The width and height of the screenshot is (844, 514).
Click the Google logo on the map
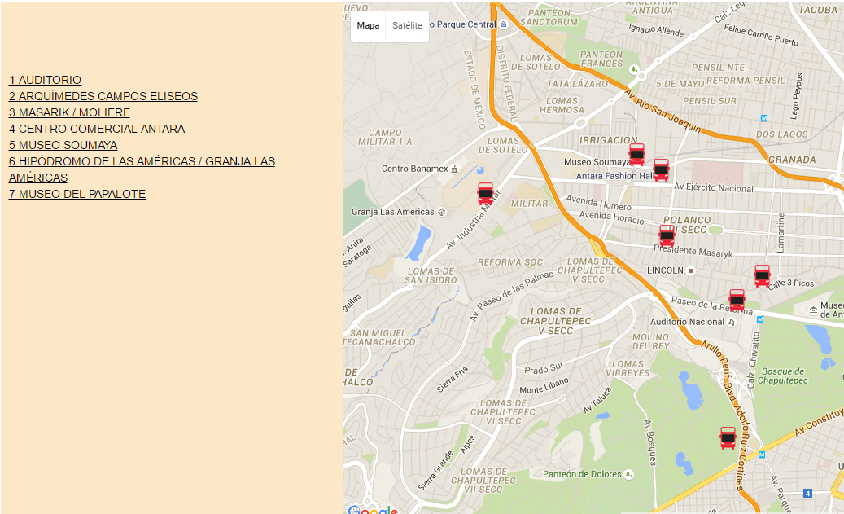coord(372,510)
